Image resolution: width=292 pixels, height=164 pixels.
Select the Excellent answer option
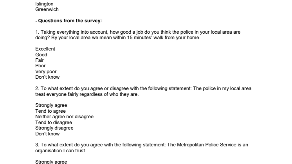click(45, 49)
